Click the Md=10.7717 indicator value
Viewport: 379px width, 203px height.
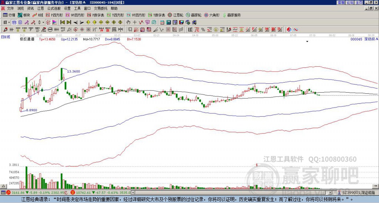[x=91, y=39]
